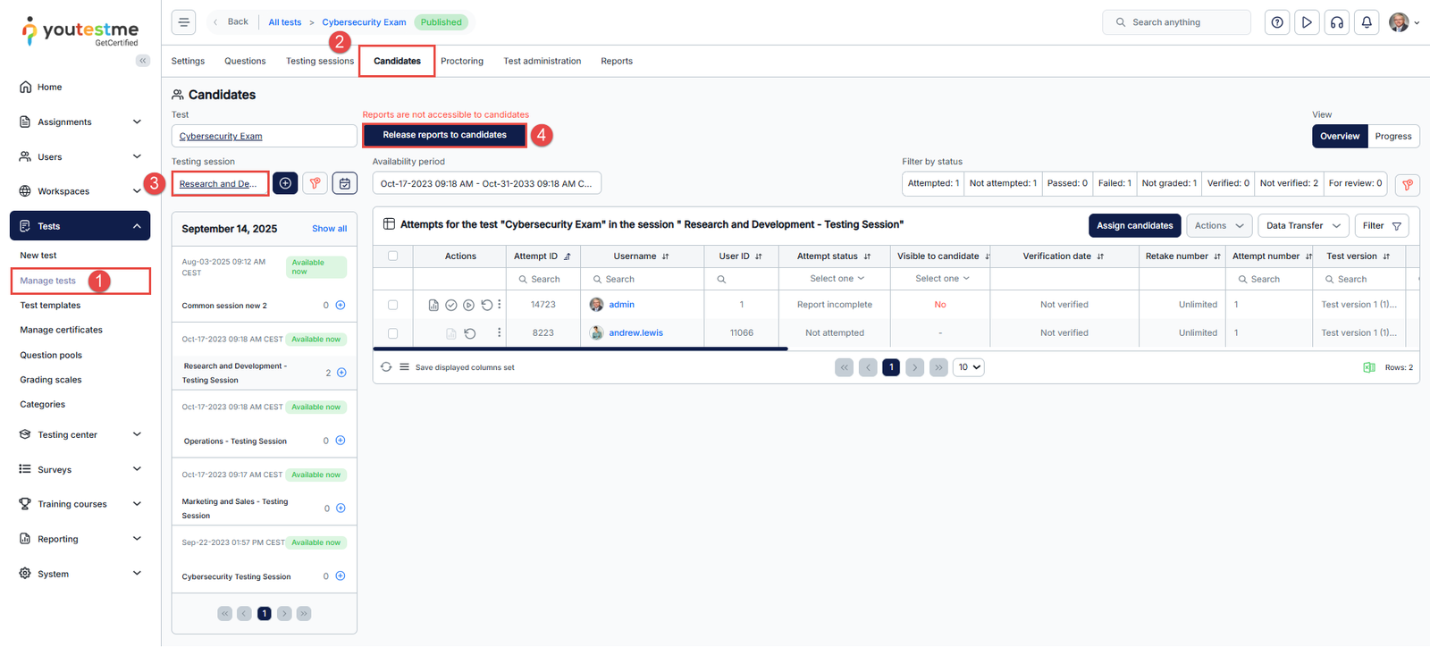
Task: Check the andrew.lewis attempt row checkbox
Action: coord(392,333)
